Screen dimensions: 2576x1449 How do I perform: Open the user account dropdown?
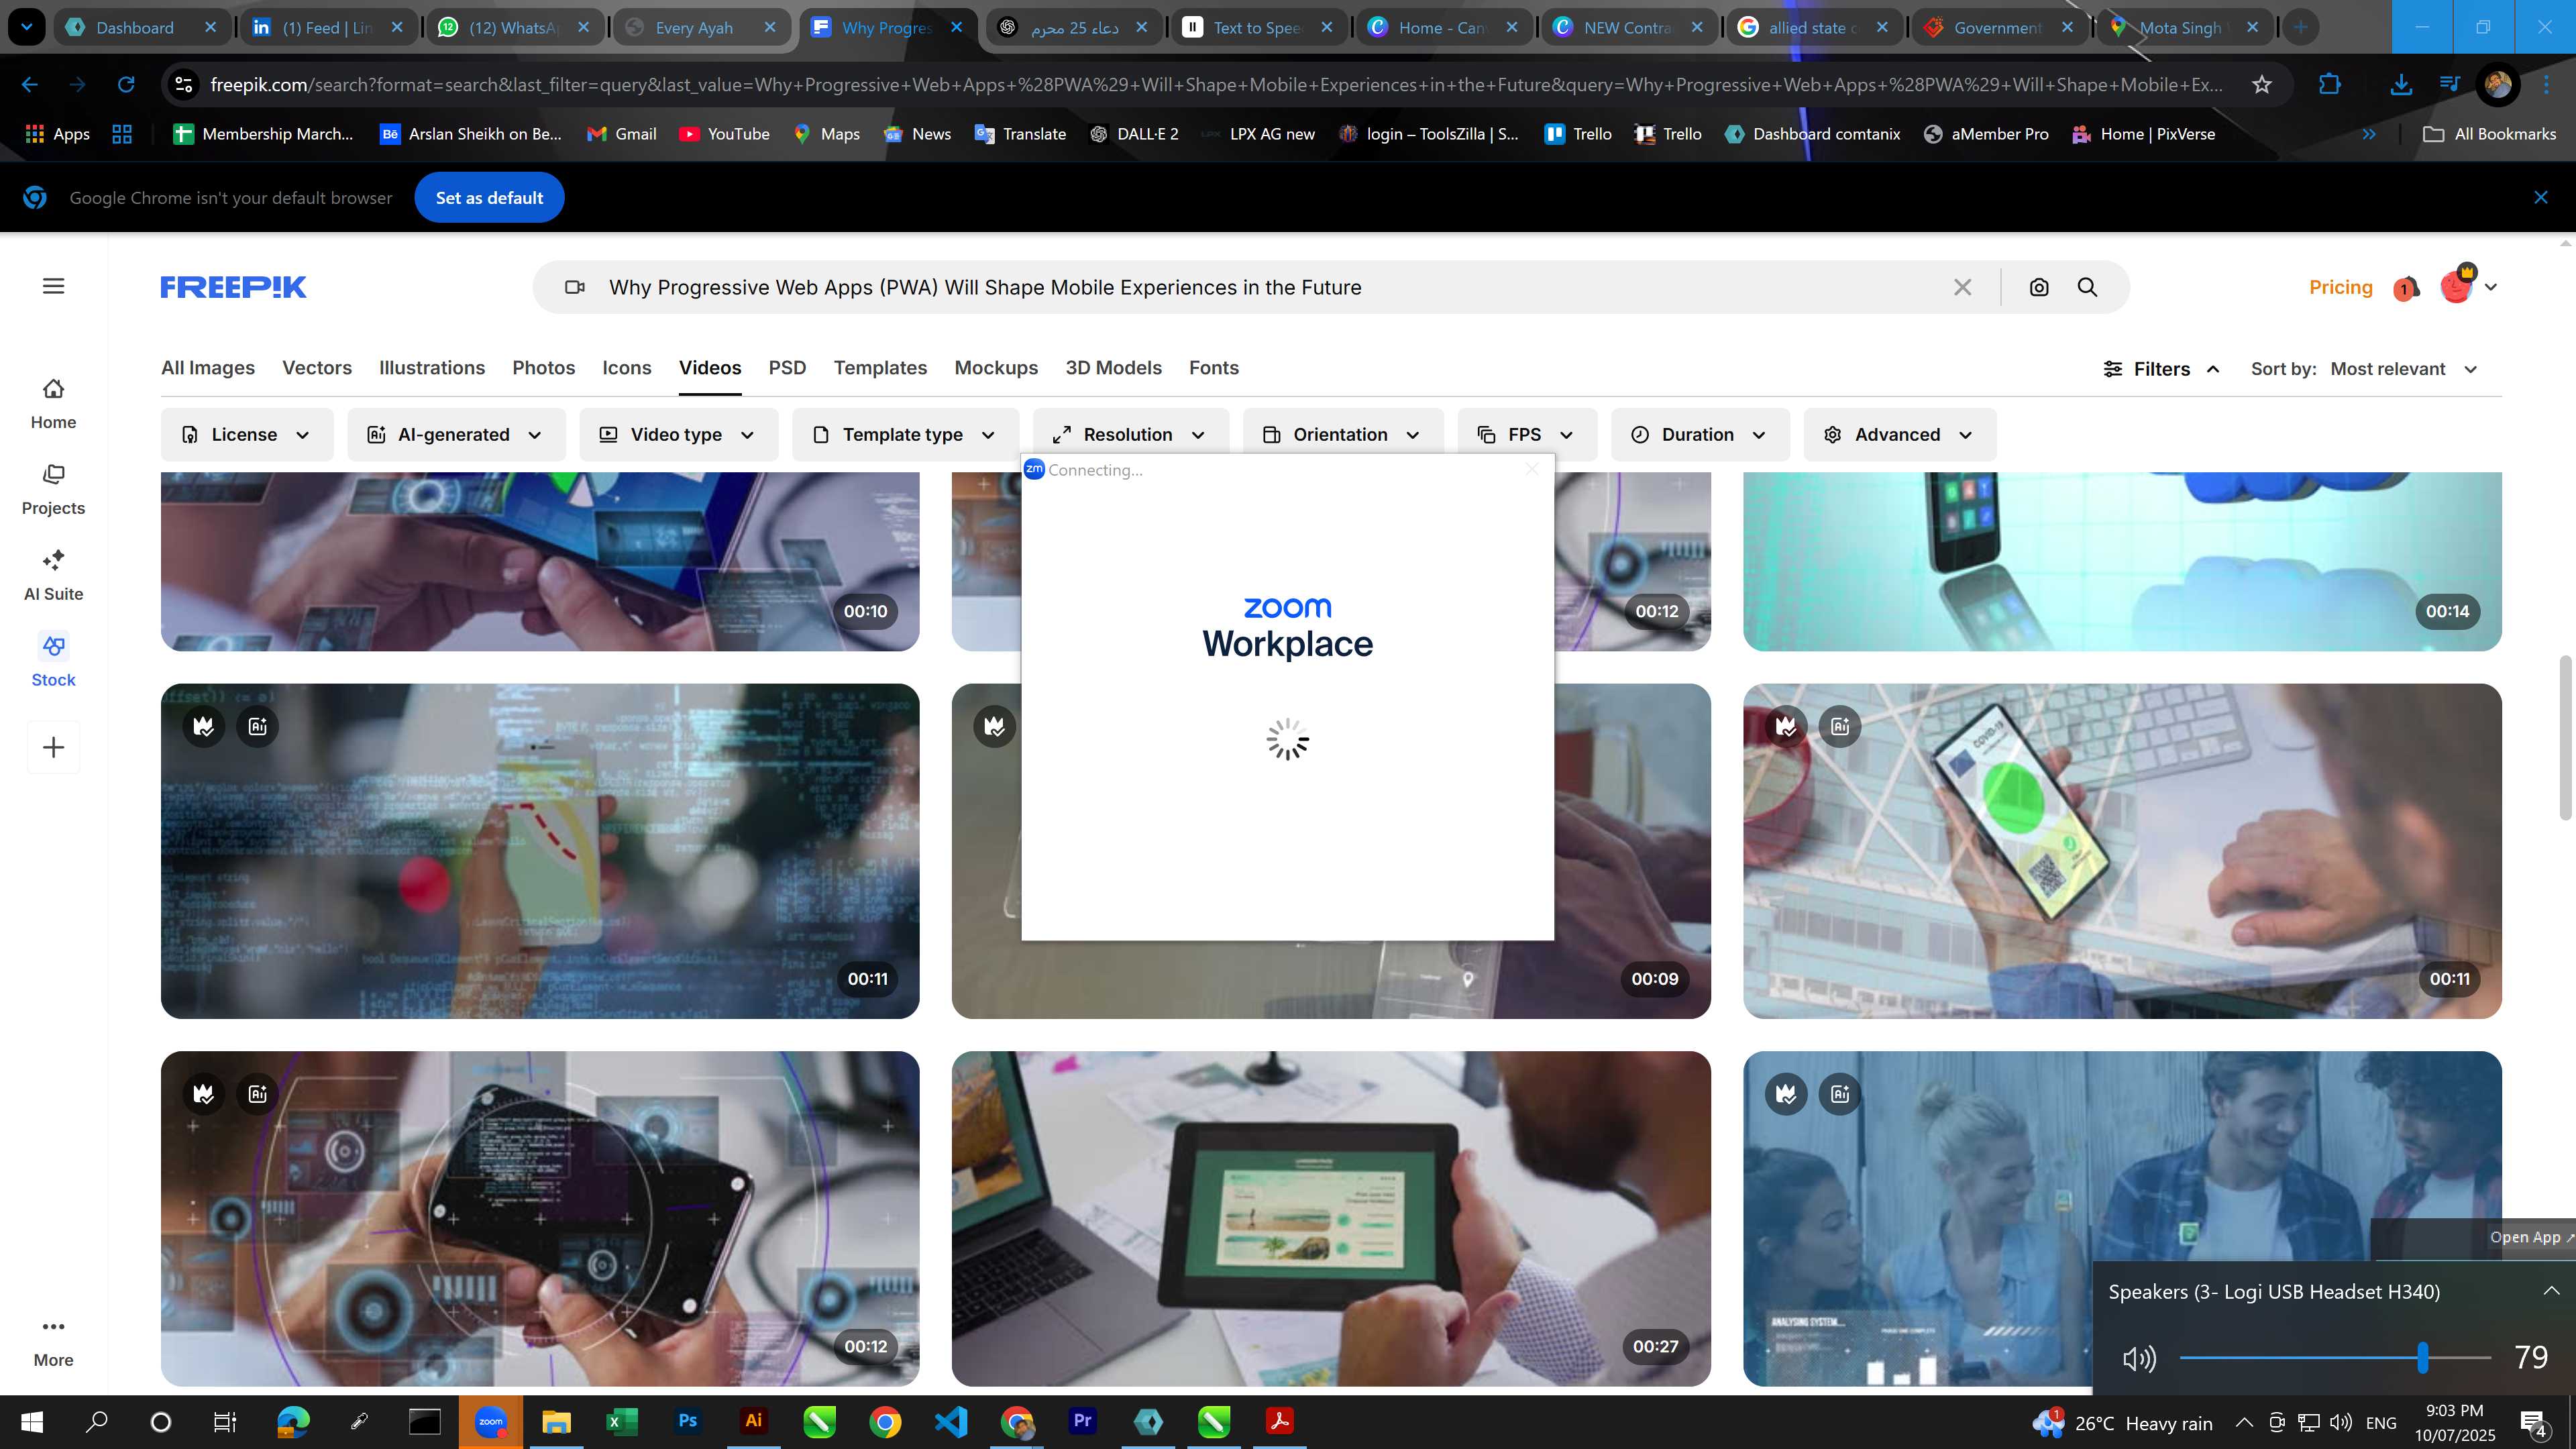point(2490,287)
